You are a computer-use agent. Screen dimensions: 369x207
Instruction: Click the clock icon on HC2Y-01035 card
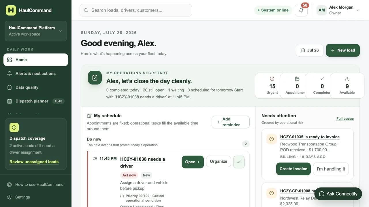click(272, 139)
